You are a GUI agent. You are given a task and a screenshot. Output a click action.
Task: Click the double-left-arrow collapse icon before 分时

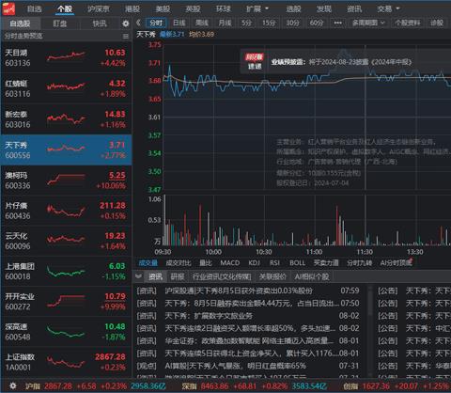coord(138,23)
